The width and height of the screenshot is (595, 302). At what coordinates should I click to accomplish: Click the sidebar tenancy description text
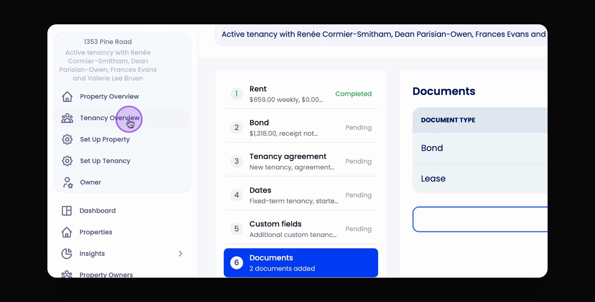point(108,65)
